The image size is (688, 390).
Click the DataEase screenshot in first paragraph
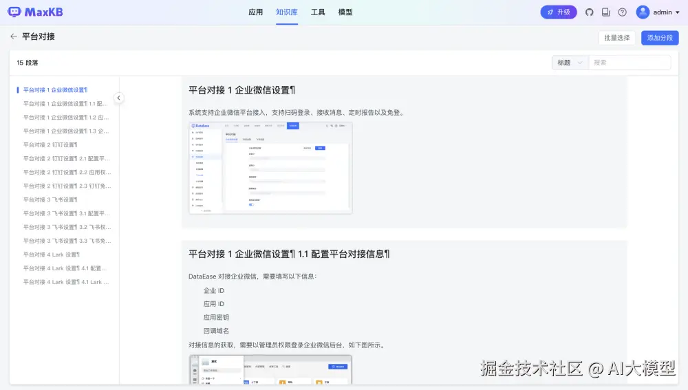coord(270,168)
